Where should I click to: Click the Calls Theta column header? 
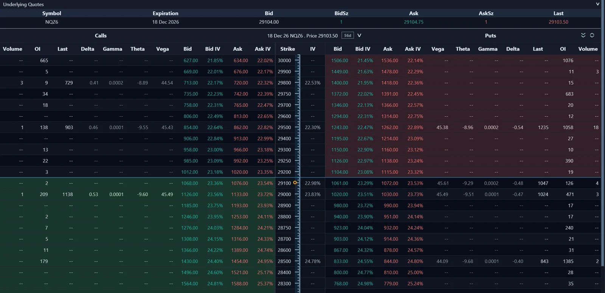[138, 49]
